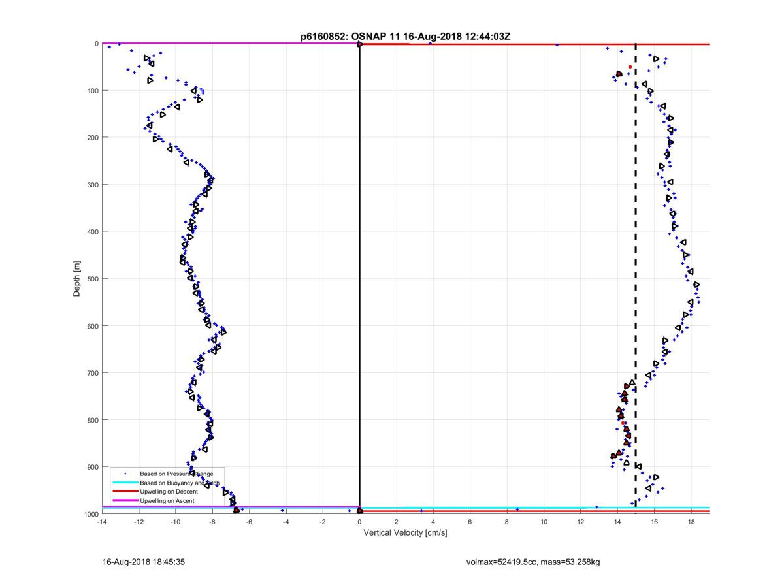
Task: Click velocity-axis tick label '-10'
Action: 175,523
